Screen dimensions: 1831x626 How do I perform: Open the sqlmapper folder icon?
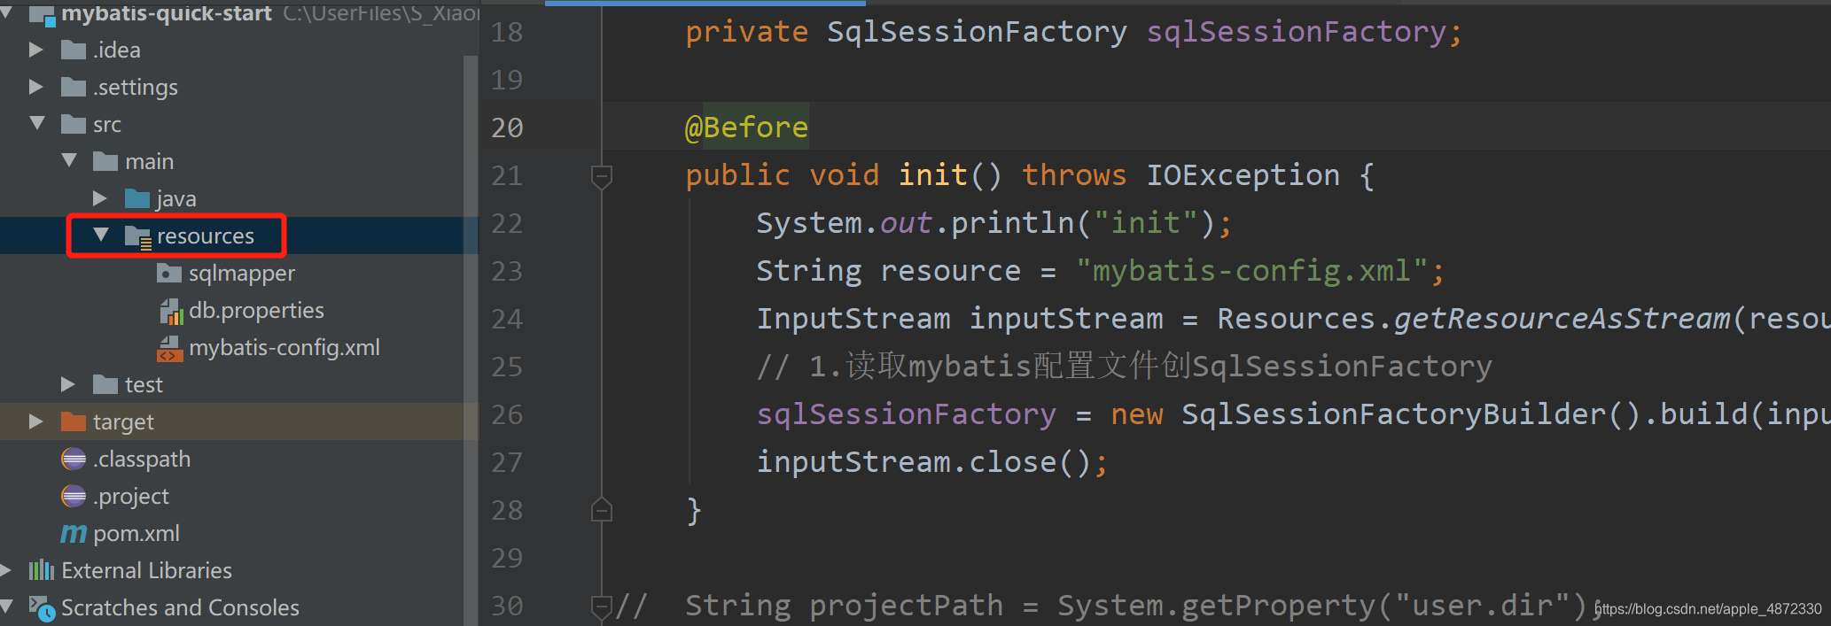(x=169, y=273)
